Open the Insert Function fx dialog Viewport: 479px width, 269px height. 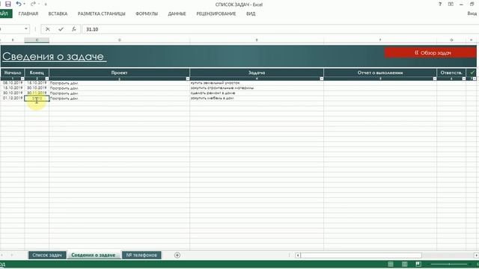pyautogui.click(x=73, y=29)
